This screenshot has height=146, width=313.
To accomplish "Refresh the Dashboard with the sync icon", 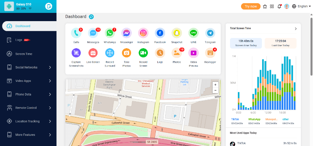I will pyautogui.click(x=91, y=17).
